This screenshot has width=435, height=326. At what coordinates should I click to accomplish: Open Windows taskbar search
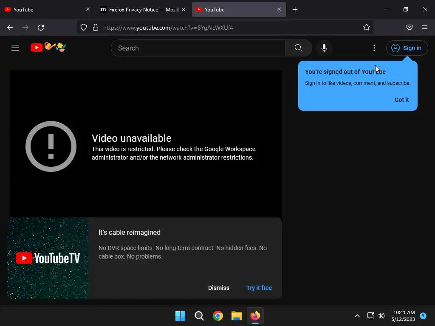pyautogui.click(x=199, y=316)
